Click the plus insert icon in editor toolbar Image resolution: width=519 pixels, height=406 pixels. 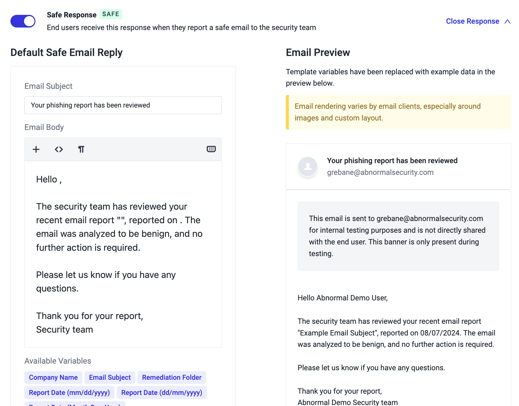pos(36,149)
